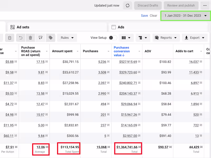Screen dimensions: 211x158
Task: Open the date range picker dropdown
Action: point(186,16)
